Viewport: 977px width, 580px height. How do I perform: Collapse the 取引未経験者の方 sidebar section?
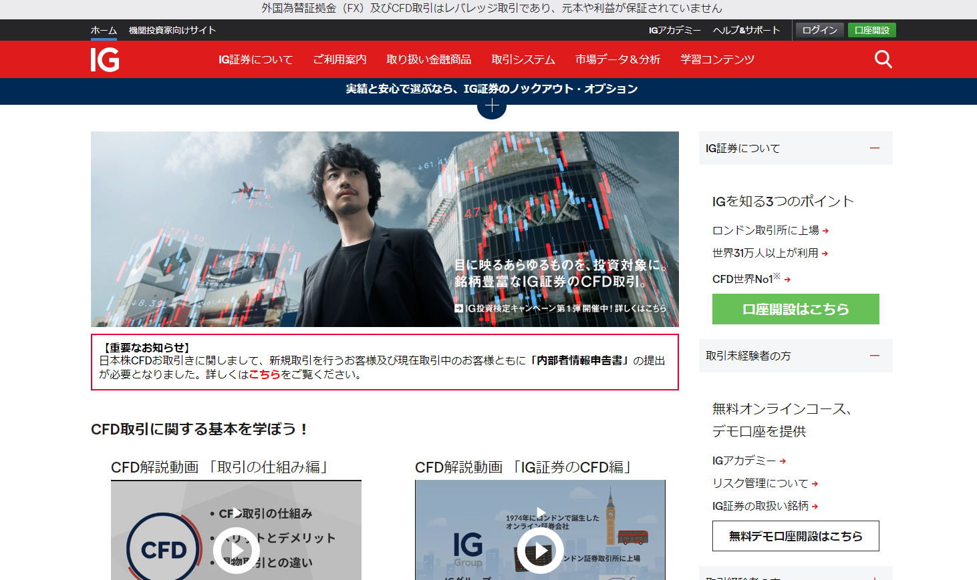[874, 356]
